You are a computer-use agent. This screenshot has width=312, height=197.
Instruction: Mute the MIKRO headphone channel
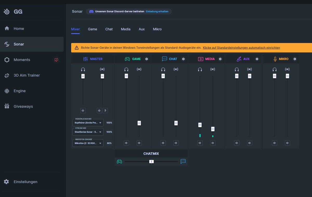point(275,143)
